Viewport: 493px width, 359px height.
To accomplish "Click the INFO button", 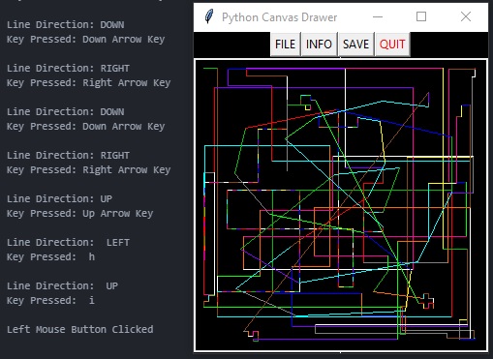I will point(319,45).
